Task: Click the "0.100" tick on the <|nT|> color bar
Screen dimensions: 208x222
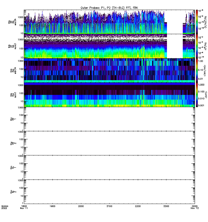Action: 201,92
